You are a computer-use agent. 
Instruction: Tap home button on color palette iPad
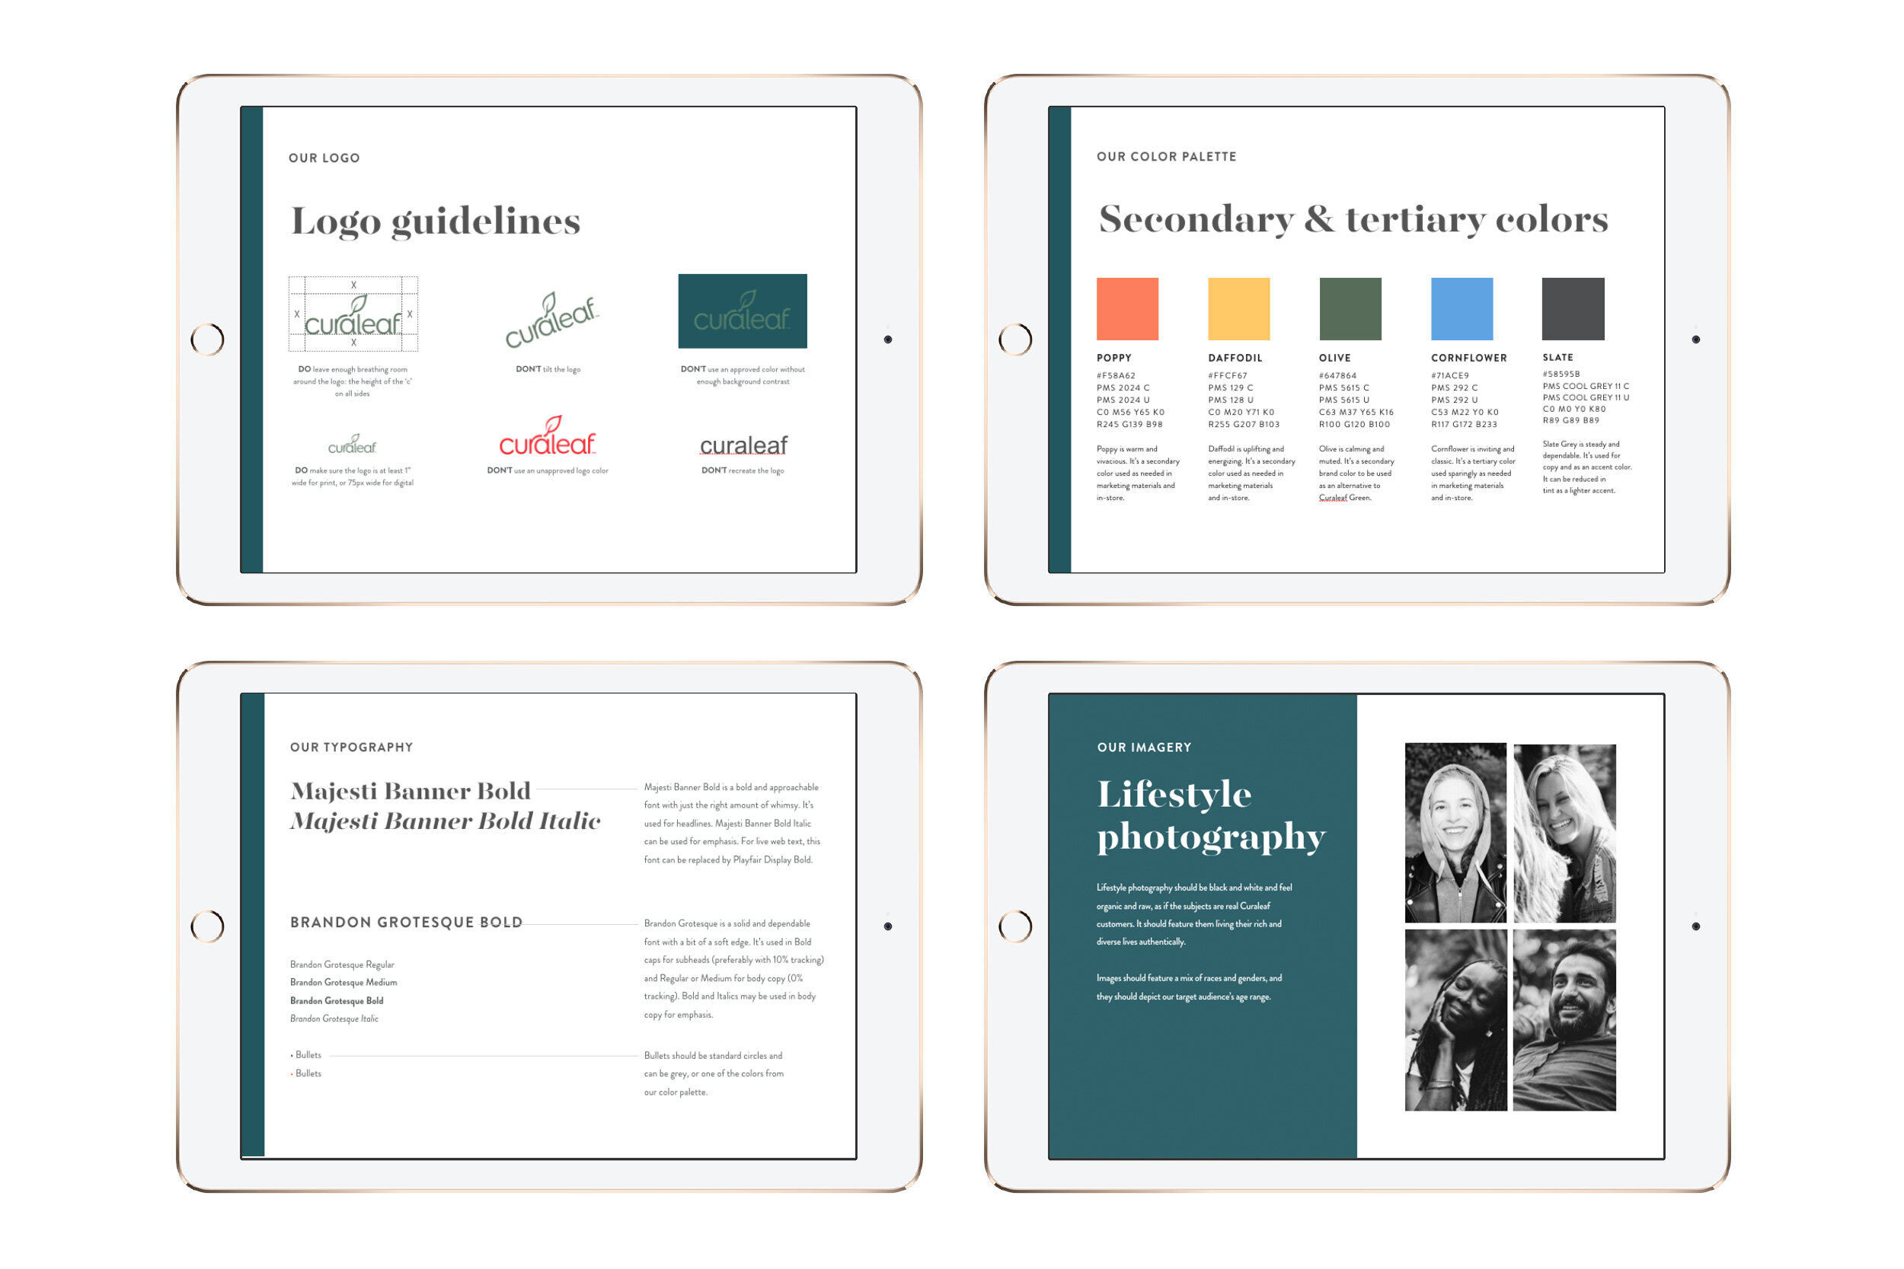[x=1015, y=339]
